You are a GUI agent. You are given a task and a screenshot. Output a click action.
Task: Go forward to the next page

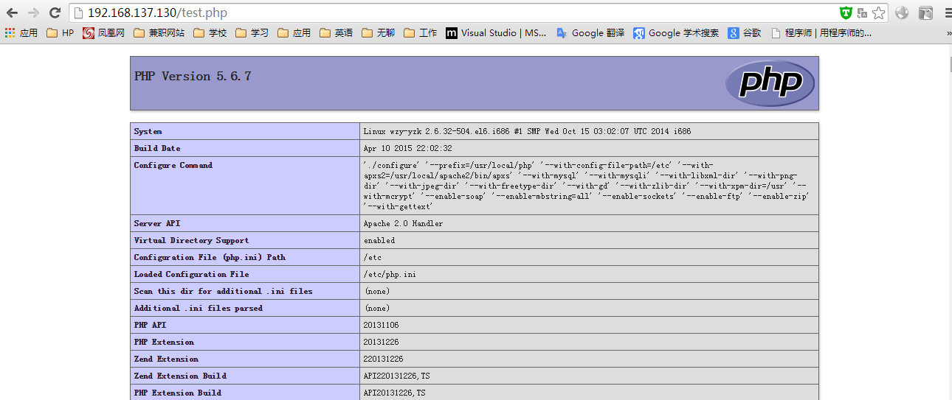[33, 13]
